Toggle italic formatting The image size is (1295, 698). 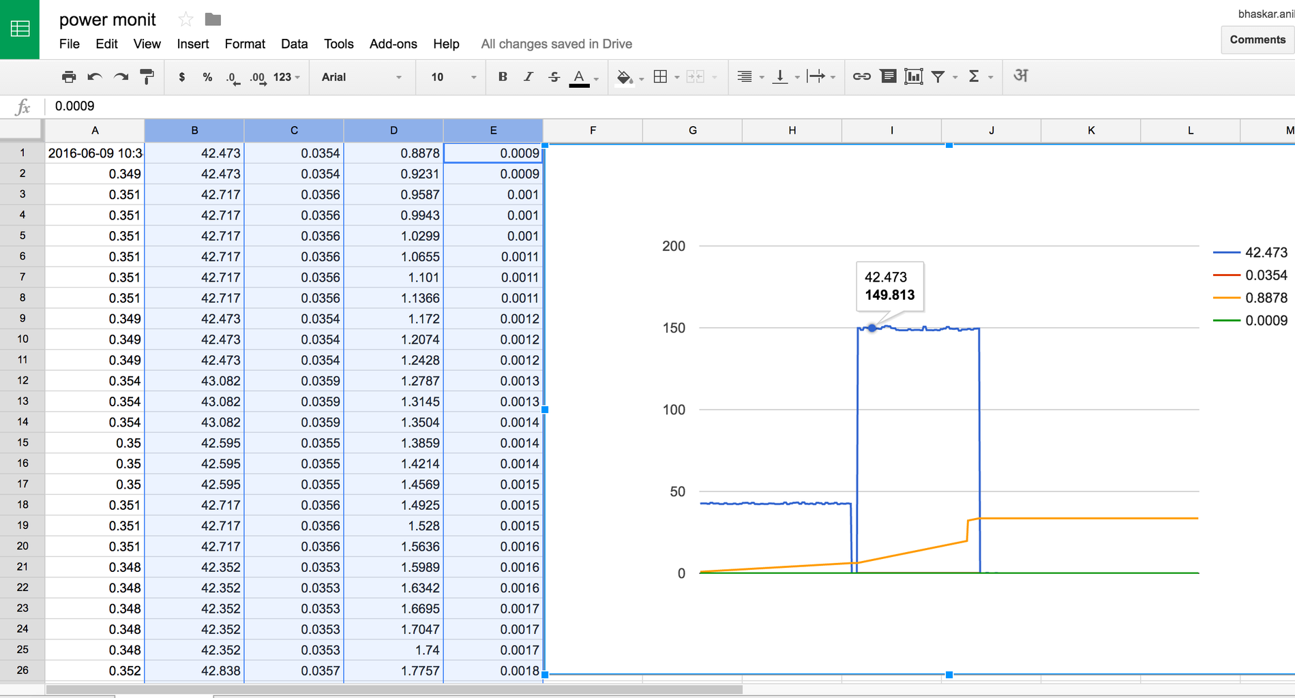(528, 76)
